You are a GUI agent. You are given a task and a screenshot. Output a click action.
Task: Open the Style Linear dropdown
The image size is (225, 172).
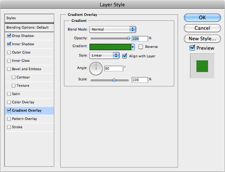[104, 55]
